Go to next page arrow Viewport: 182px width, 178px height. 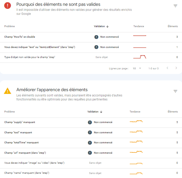(x=176, y=68)
